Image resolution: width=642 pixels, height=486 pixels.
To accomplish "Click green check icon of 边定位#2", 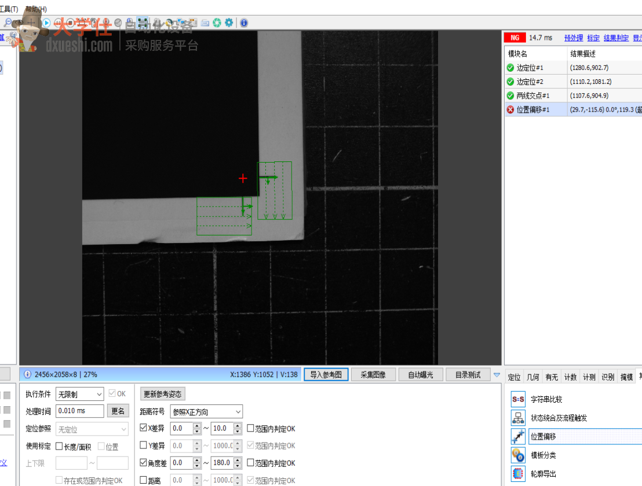I will tap(510, 82).
